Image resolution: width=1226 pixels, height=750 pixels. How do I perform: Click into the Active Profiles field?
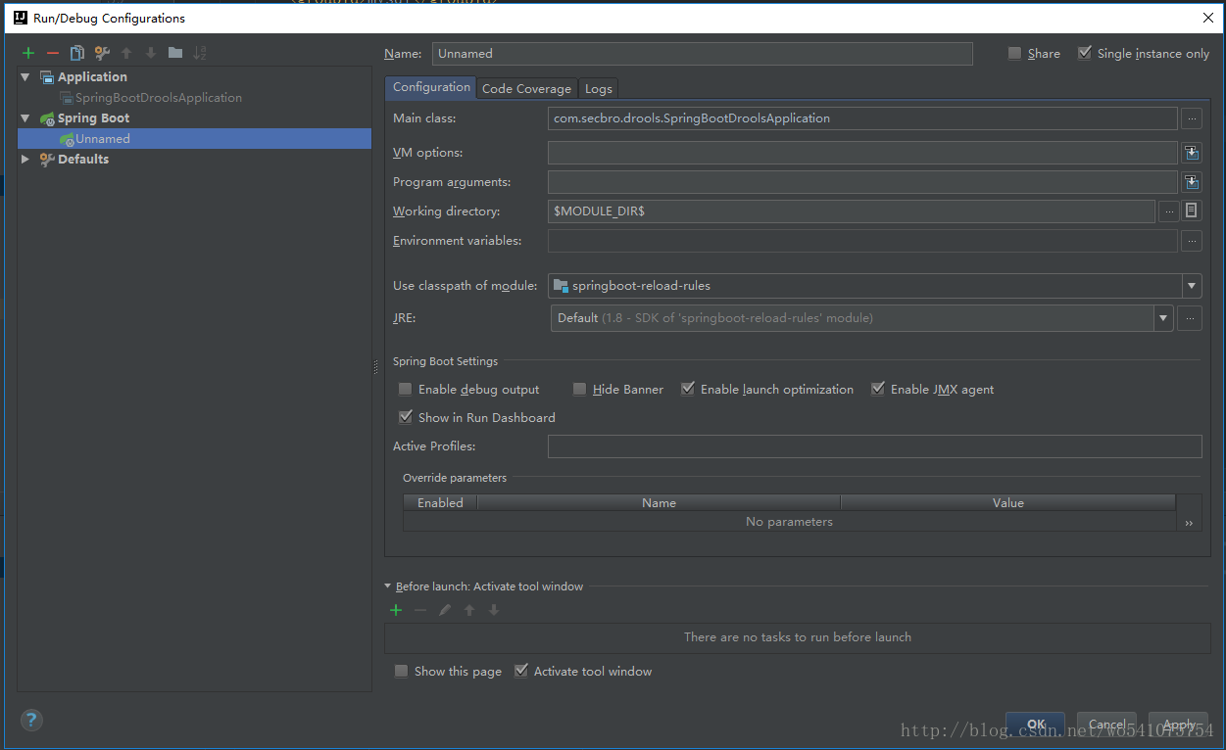click(x=874, y=446)
